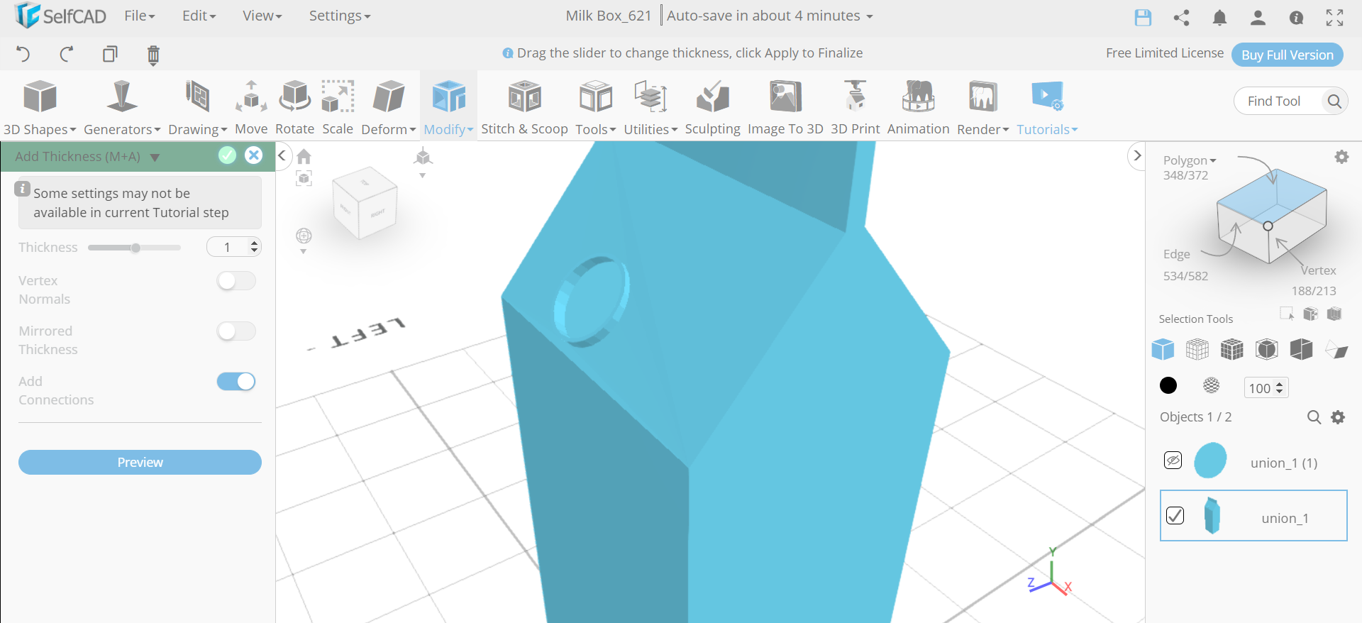Copy the selected object
Viewport: 1362px width, 623px height.
pyautogui.click(x=110, y=54)
